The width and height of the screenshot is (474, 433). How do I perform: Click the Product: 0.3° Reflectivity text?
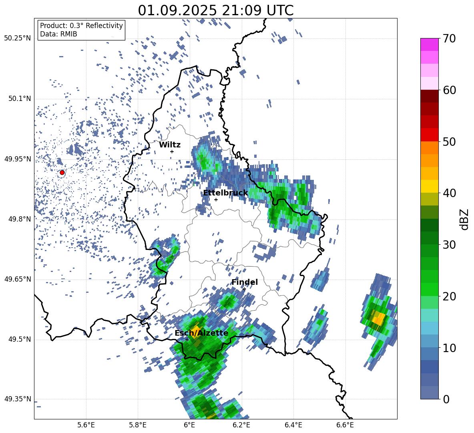81,26
